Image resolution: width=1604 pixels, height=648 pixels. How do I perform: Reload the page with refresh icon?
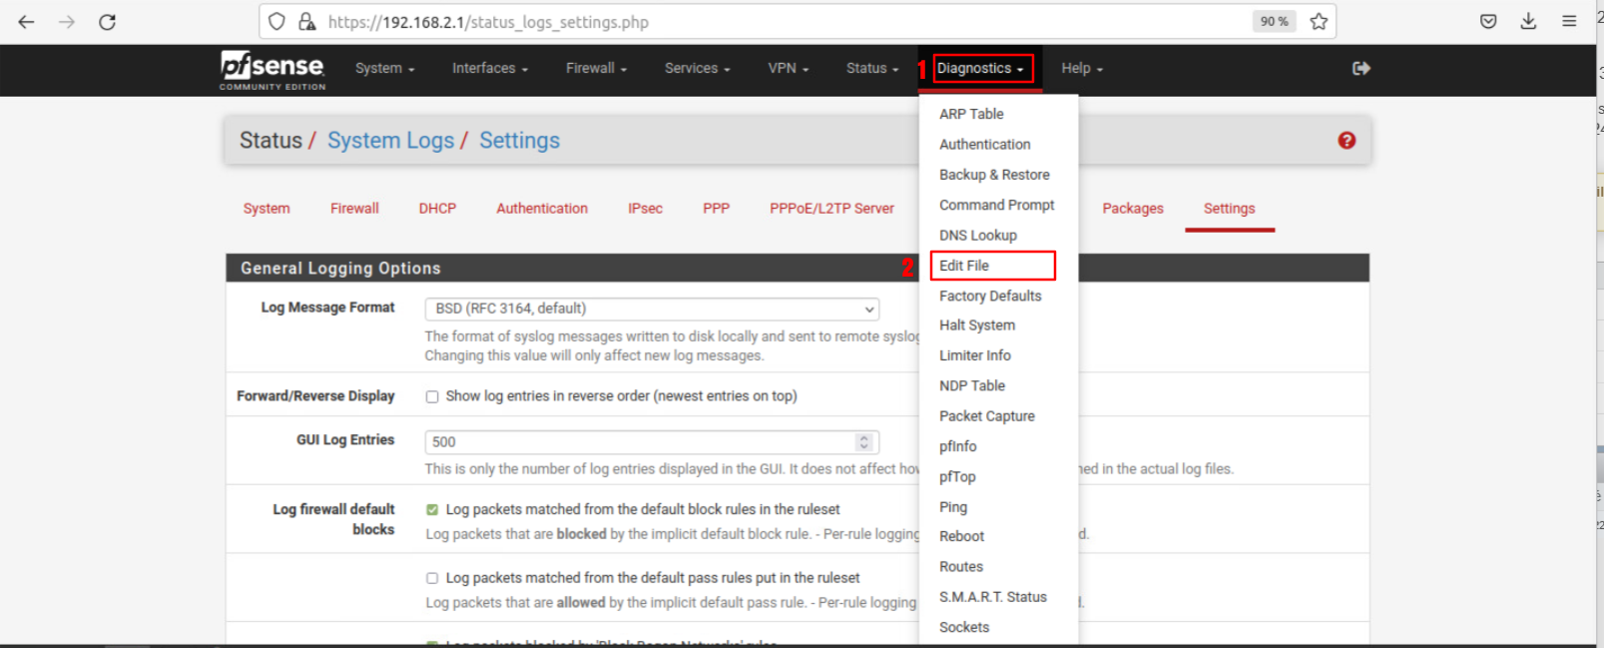107,22
